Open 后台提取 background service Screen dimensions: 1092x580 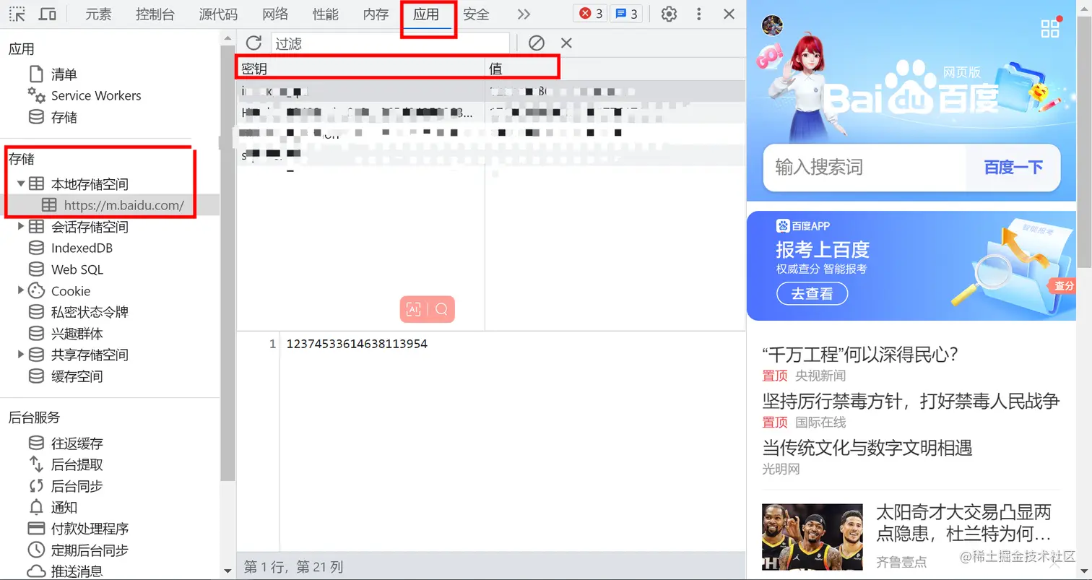pos(77,464)
